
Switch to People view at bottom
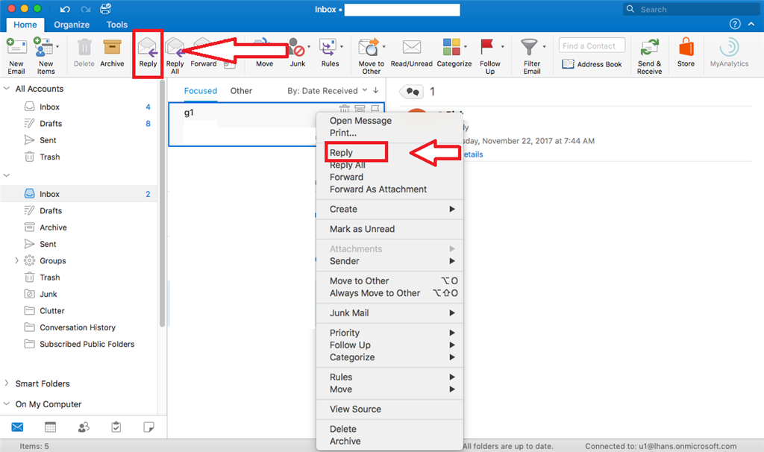tap(84, 427)
